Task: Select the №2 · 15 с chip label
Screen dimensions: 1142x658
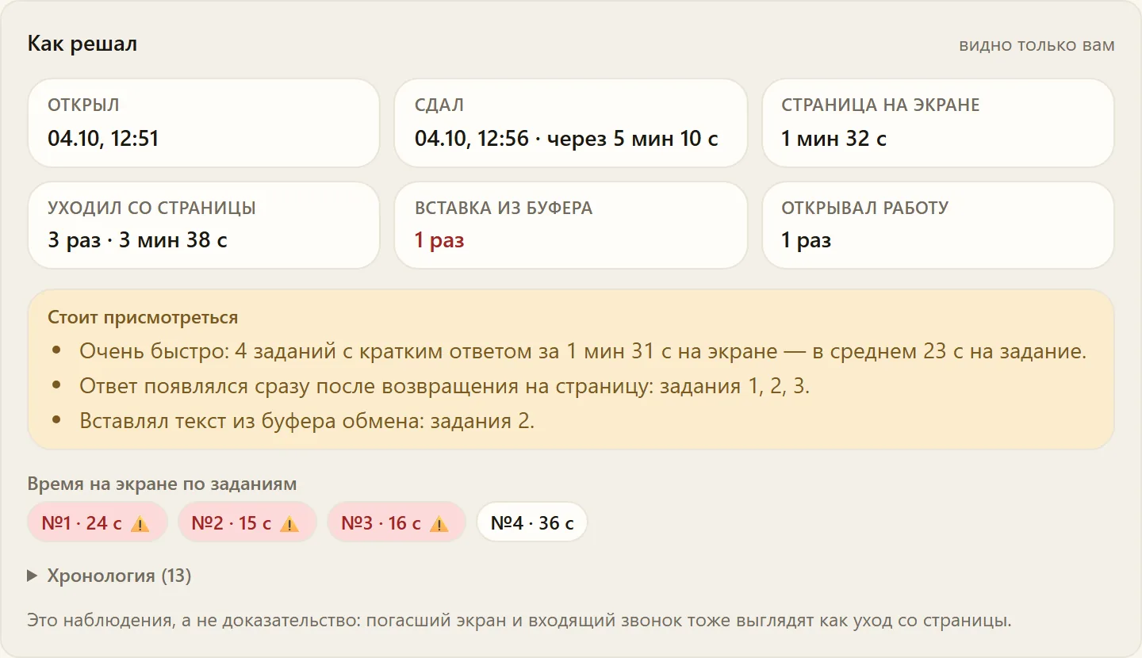Action: click(x=232, y=523)
